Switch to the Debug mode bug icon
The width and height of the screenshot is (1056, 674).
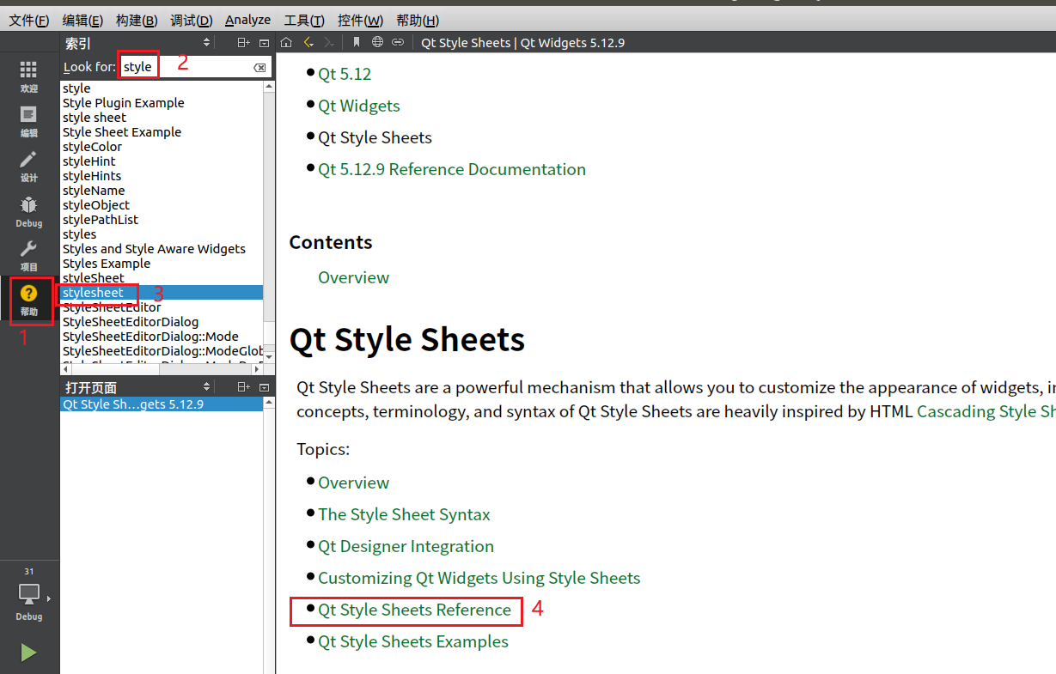29,211
